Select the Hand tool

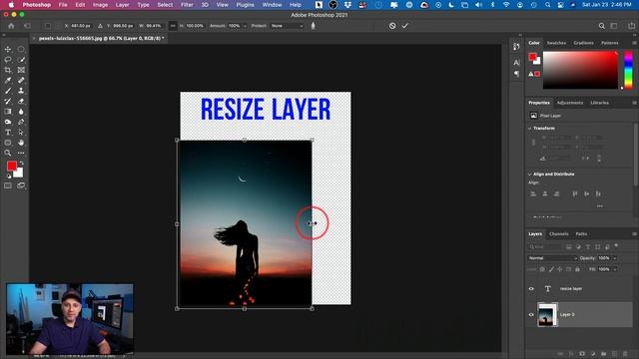[21, 143]
